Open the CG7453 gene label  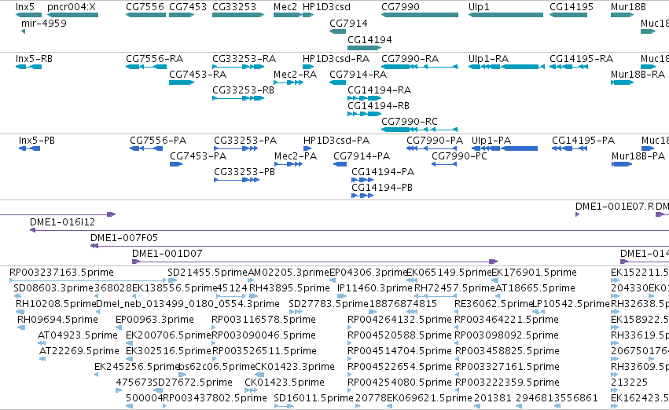188,7
